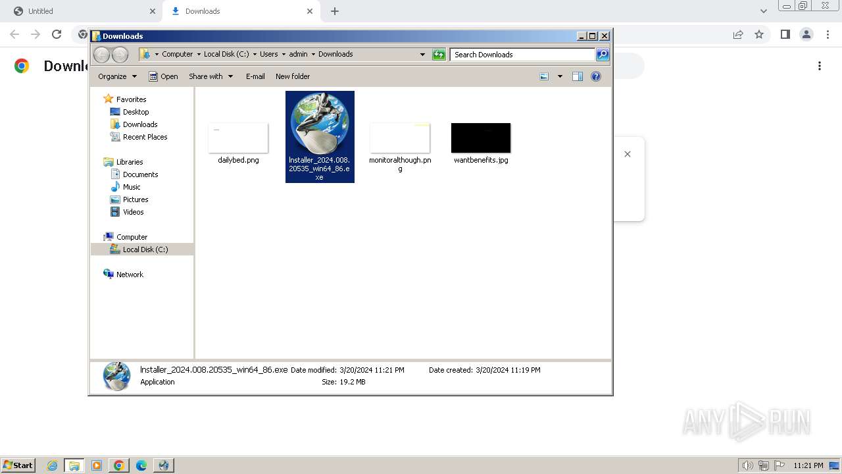Click the search magnifier in Downloads window
This screenshot has height=474, width=842.
pyautogui.click(x=603, y=55)
